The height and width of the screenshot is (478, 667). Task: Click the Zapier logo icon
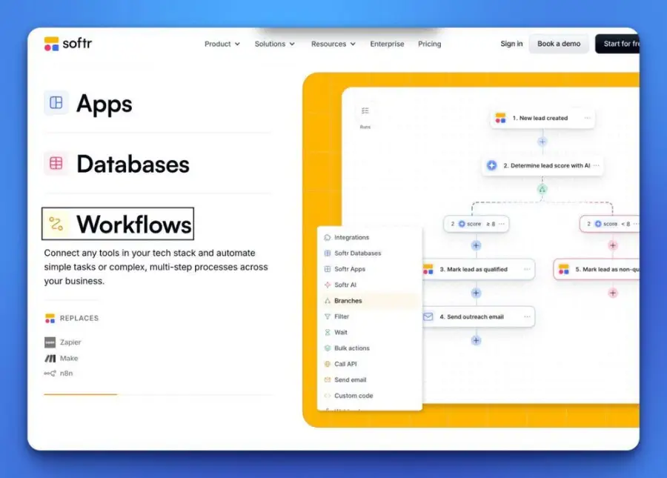[x=50, y=342]
